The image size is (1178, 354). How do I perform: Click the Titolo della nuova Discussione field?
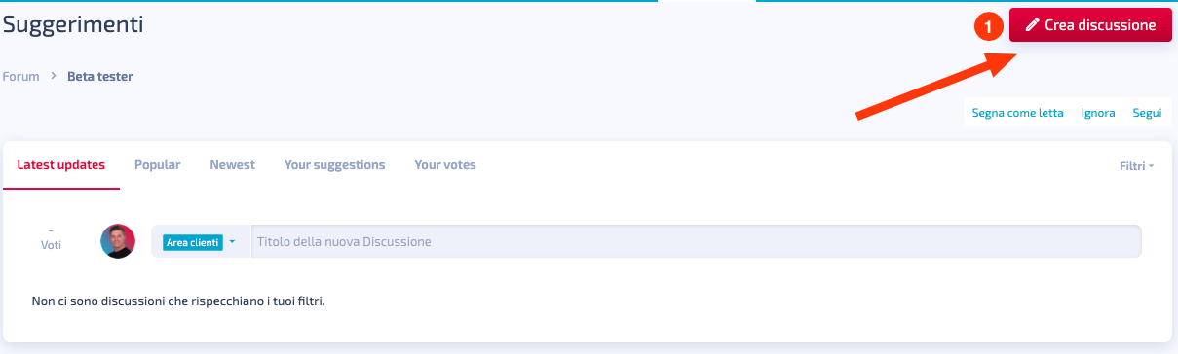(x=696, y=241)
